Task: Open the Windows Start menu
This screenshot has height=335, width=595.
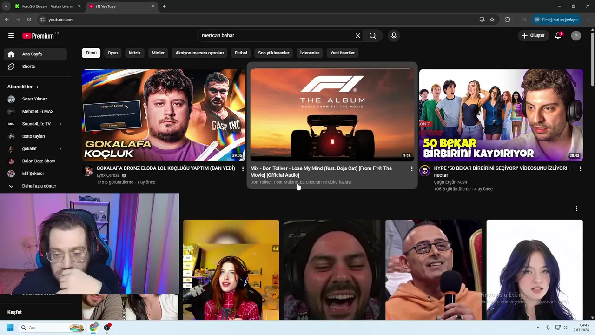Action: pyautogui.click(x=10, y=328)
